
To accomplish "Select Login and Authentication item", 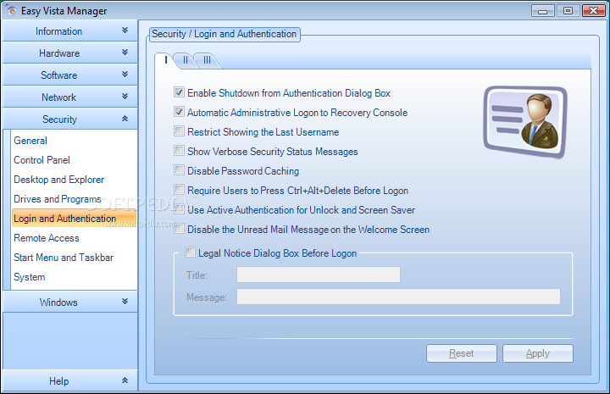I will (x=74, y=219).
